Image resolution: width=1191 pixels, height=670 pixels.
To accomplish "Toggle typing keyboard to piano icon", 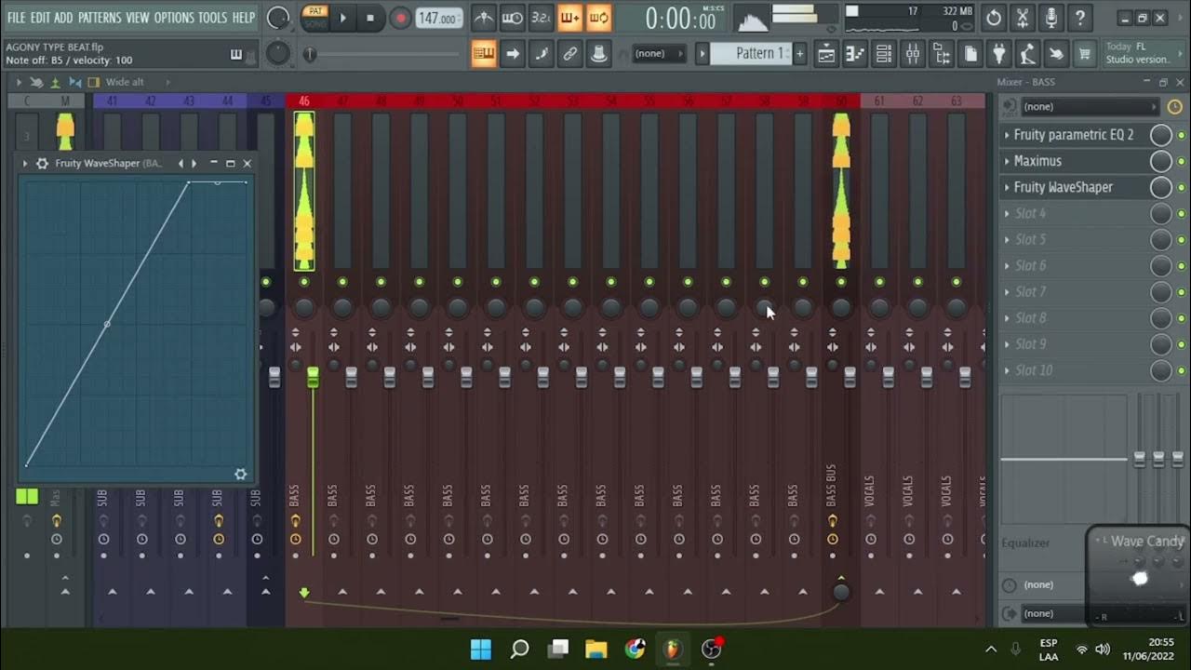I will click(x=483, y=54).
